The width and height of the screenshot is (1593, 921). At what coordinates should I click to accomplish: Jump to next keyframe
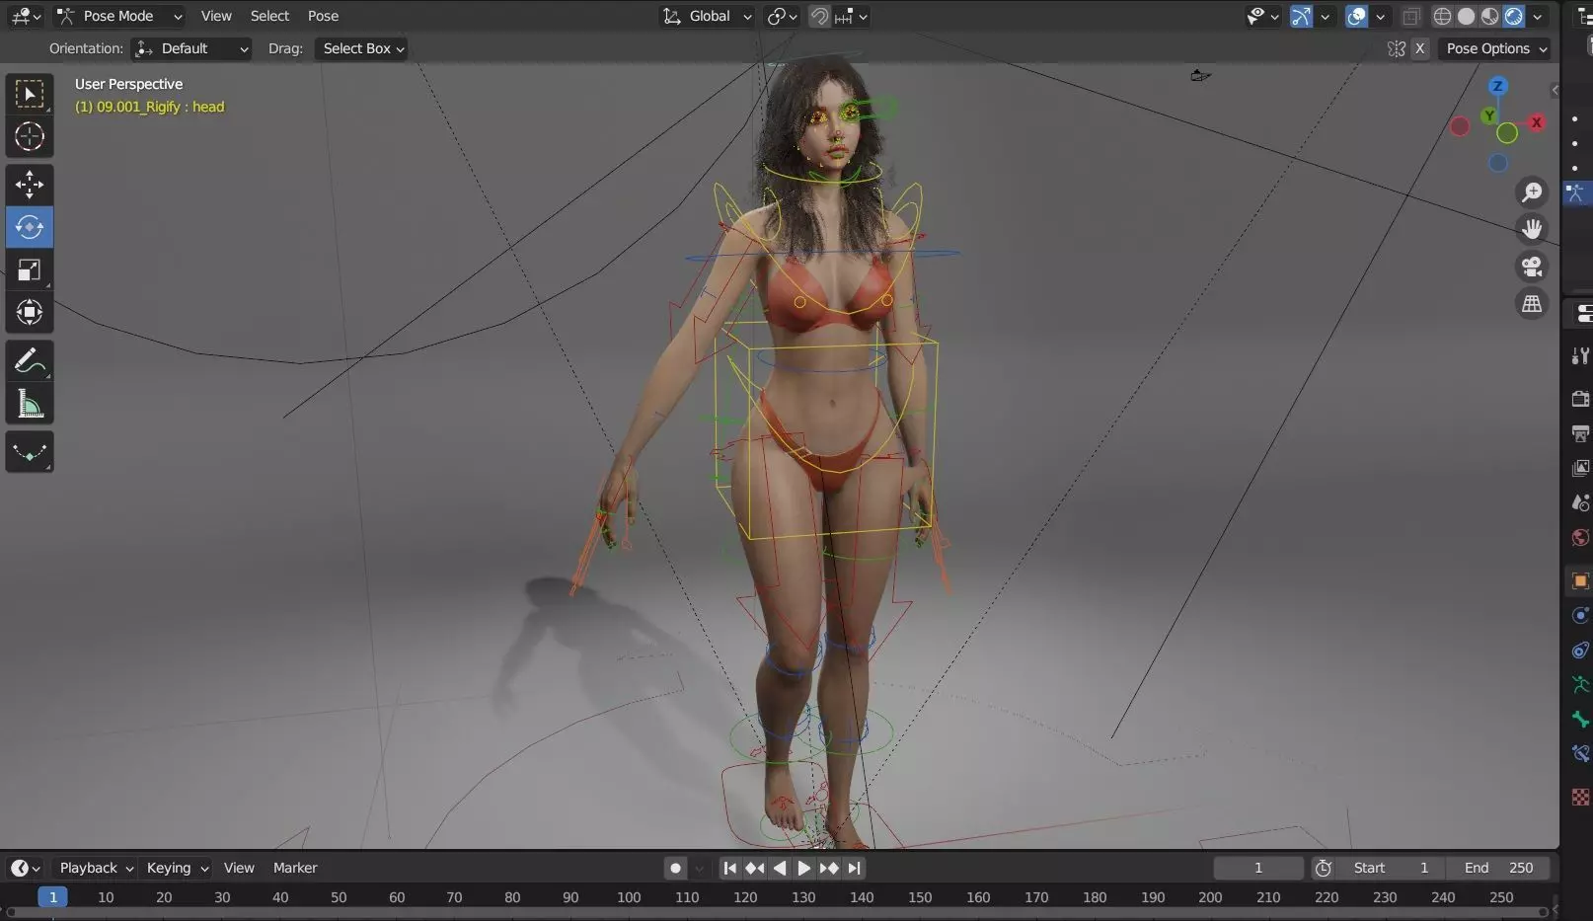(829, 868)
